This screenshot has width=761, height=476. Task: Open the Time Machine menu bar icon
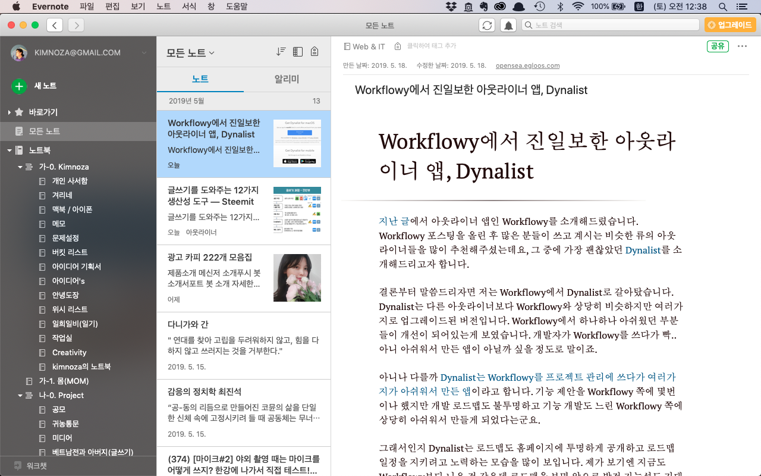point(539,7)
